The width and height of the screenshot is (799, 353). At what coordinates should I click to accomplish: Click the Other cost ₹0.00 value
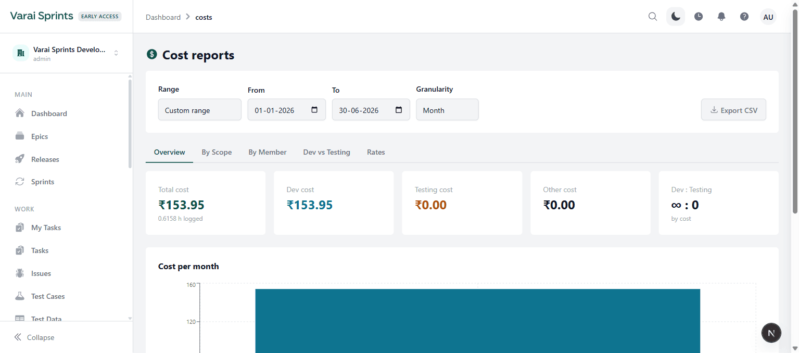559,205
